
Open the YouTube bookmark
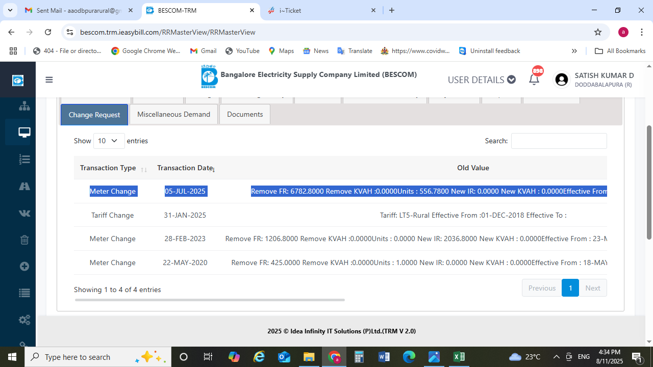(x=242, y=51)
